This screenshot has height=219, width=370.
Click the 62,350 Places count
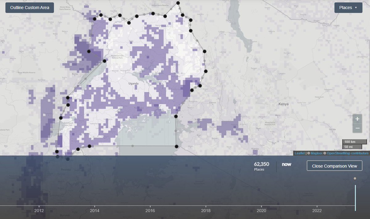click(261, 166)
